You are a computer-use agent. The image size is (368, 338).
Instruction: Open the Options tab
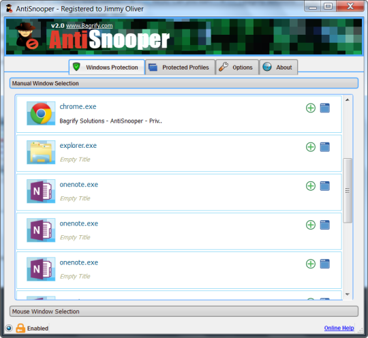point(237,67)
